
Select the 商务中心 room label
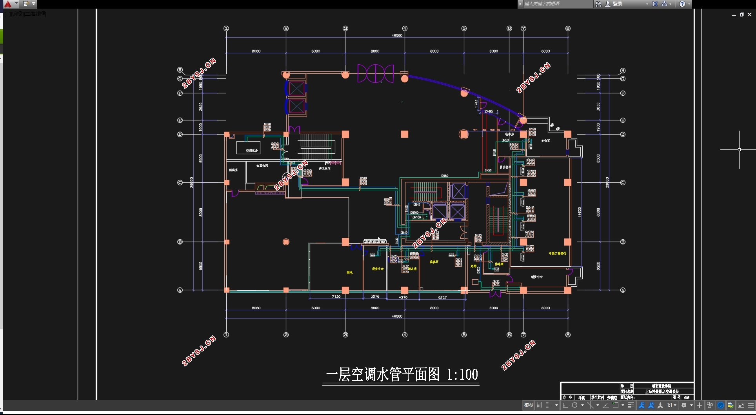point(378,269)
